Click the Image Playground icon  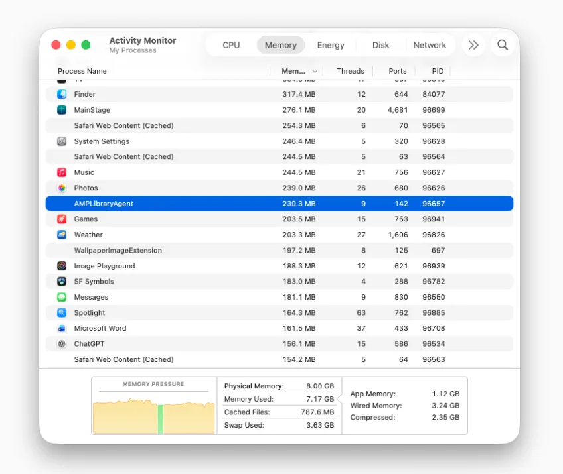click(62, 266)
